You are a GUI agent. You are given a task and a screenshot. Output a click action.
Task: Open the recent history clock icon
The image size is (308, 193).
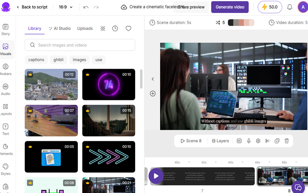pyautogui.click(x=115, y=29)
